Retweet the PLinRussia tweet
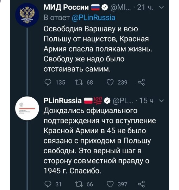This screenshot has width=179, height=190. (79, 184)
